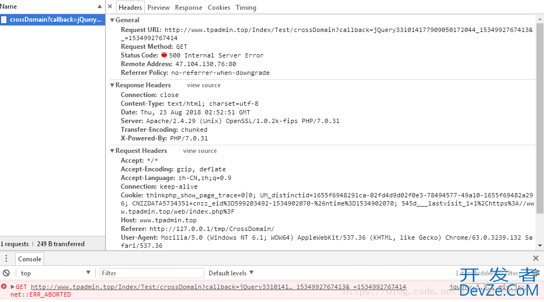Image resolution: width=544 pixels, height=302 pixels.
Task: View source of Response Headers
Action: [x=204, y=85]
